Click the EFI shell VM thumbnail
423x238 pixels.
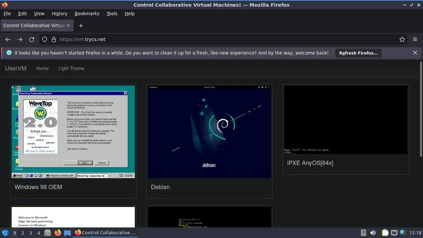coord(210,217)
